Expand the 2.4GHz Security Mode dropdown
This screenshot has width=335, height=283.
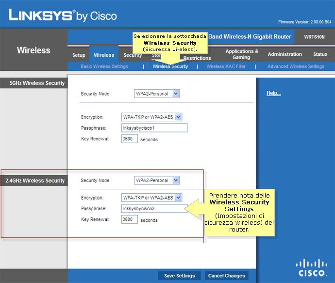pyautogui.click(x=157, y=180)
